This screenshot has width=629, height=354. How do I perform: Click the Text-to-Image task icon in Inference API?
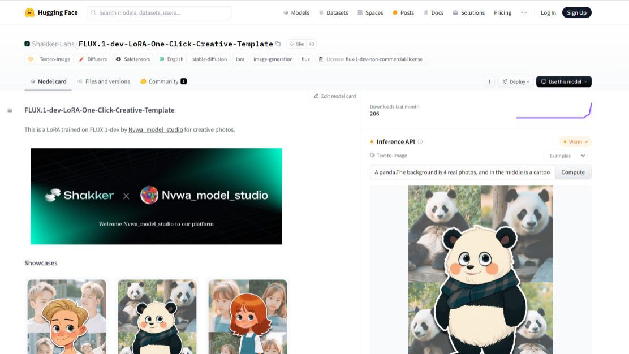[x=372, y=155]
